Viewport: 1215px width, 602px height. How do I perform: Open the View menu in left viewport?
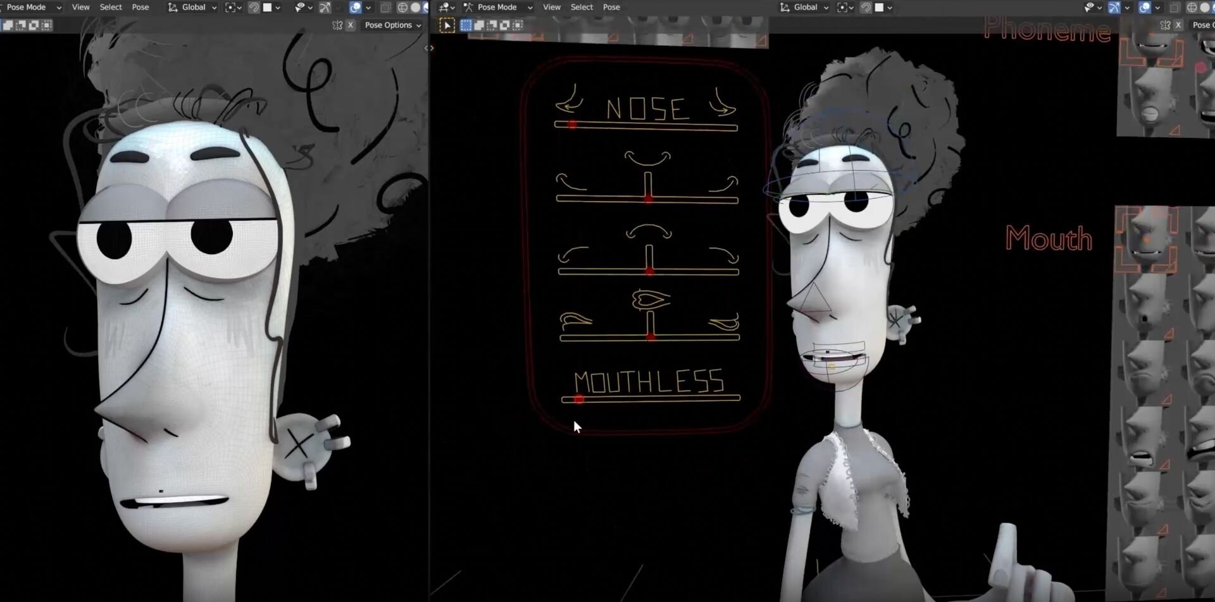(80, 8)
